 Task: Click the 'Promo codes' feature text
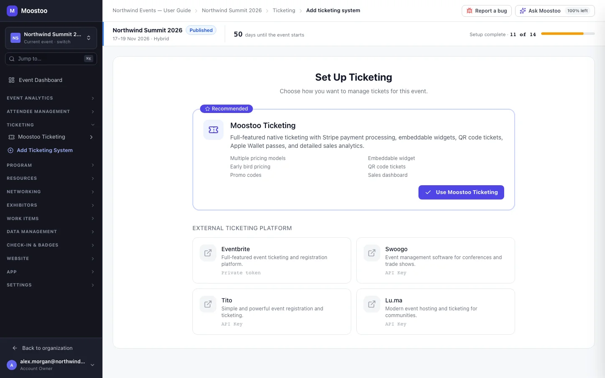pyautogui.click(x=246, y=175)
